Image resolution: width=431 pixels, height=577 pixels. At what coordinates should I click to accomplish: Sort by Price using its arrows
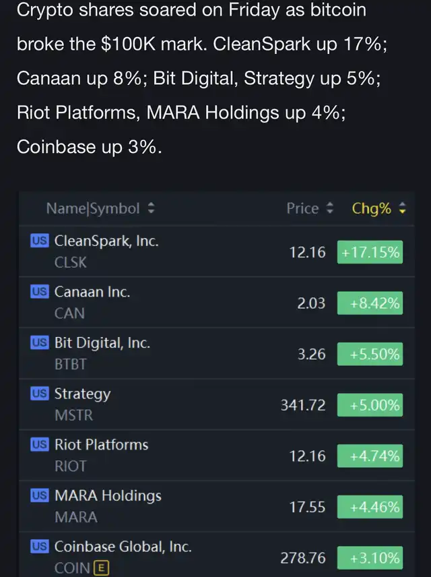click(x=330, y=208)
